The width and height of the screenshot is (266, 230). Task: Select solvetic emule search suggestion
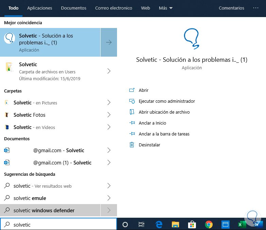tap(59, 198)
